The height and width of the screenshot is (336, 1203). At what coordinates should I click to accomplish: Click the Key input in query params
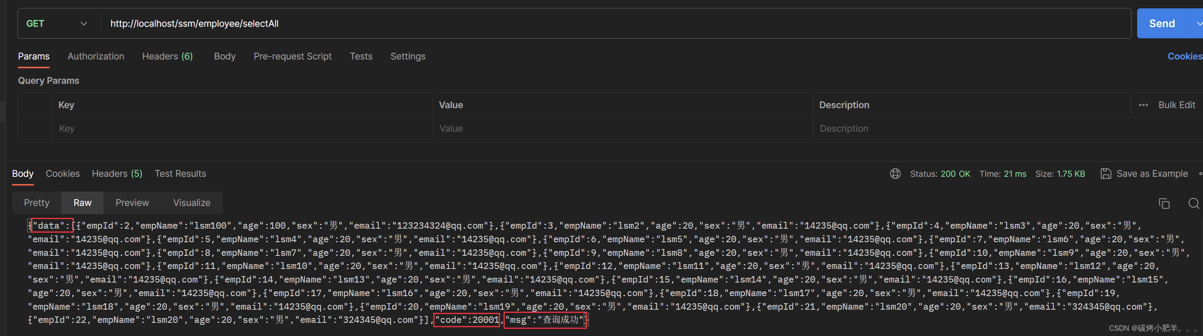point(242,128)
